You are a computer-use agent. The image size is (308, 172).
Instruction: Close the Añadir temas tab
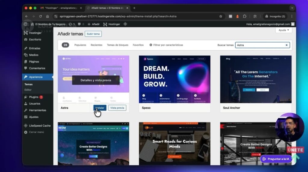click(127, 8)
